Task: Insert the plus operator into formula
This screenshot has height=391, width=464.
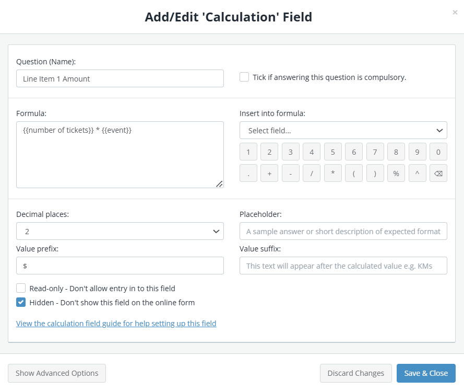Action: (269, 173)
